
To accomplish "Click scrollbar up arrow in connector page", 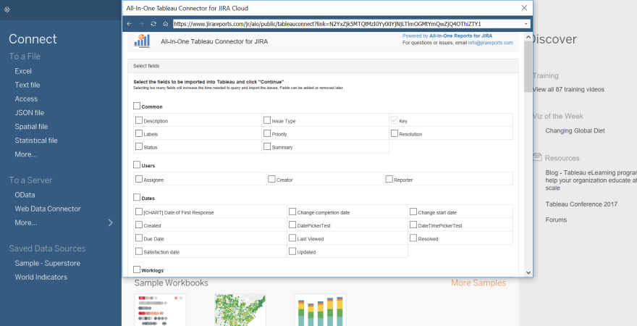I will coord(528,37).
